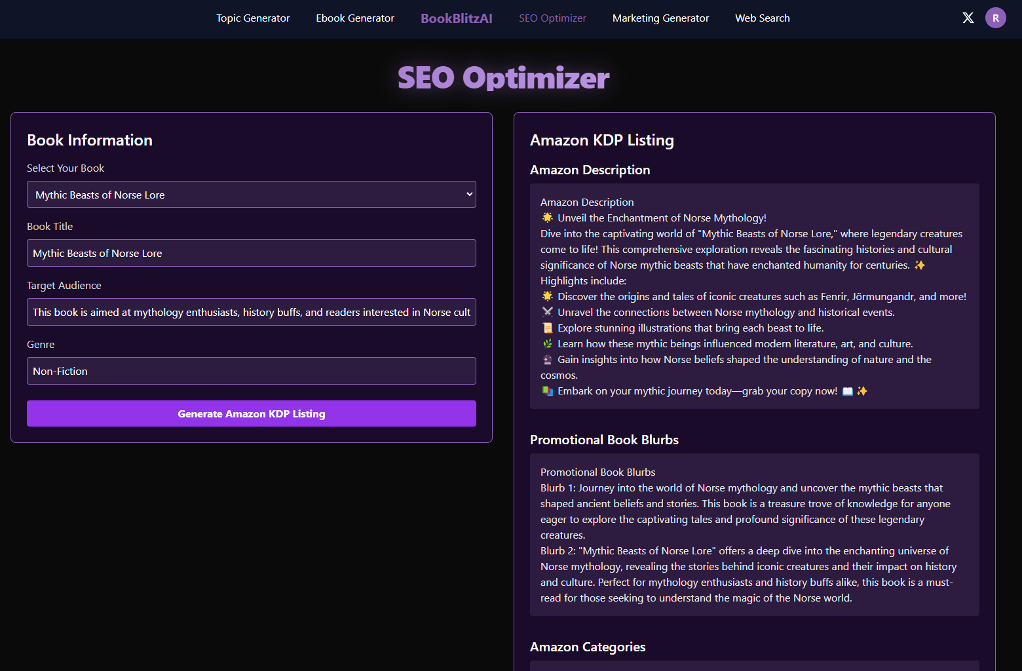Go to Topic Generator page
This screenshot has width=1022, height=671.
pyautogui.click(x=253, y=18)
